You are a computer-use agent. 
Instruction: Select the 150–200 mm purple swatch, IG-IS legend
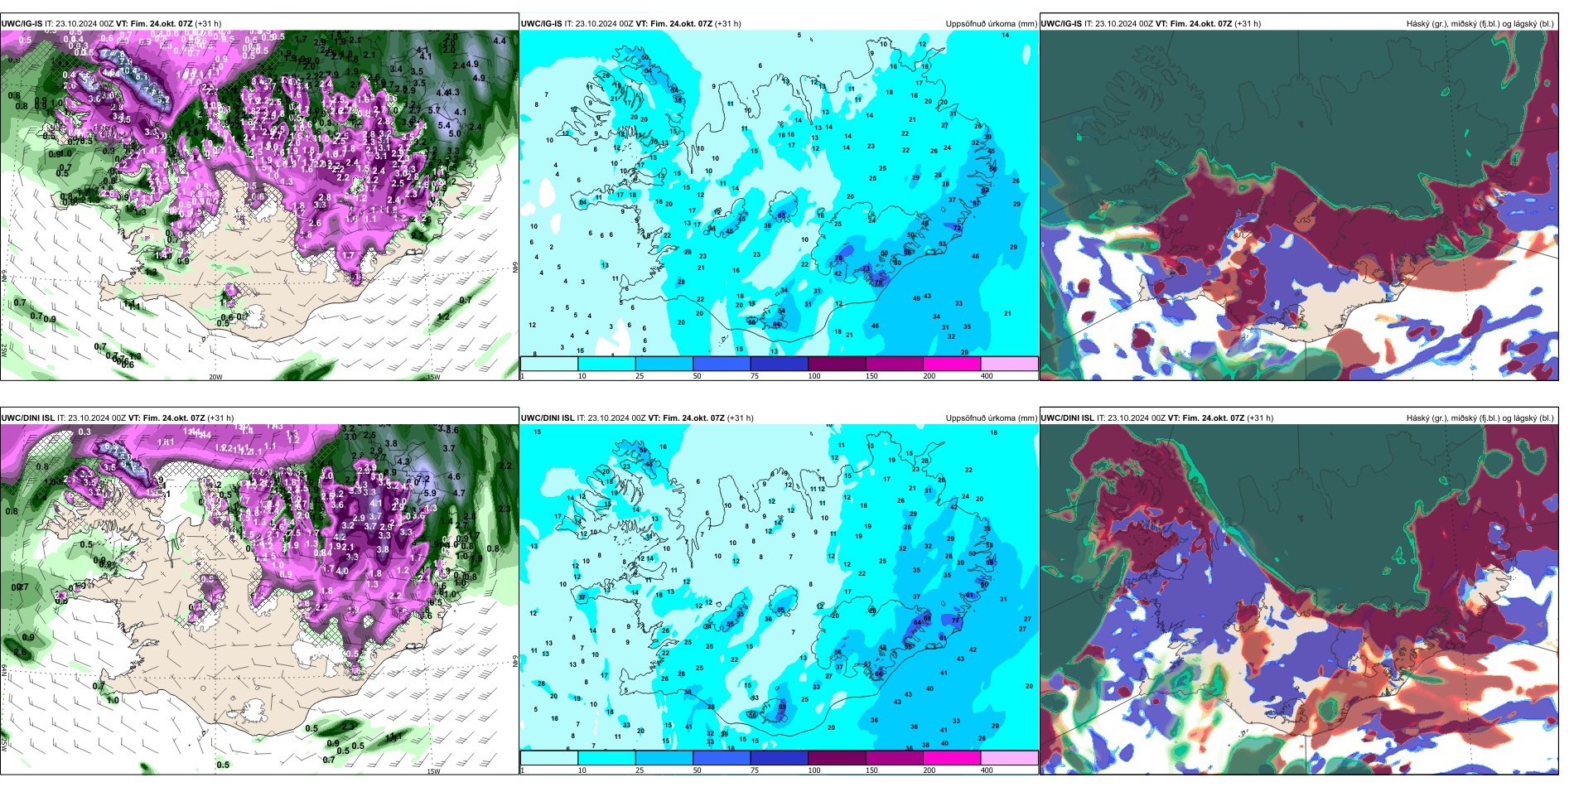coord(895,364)
